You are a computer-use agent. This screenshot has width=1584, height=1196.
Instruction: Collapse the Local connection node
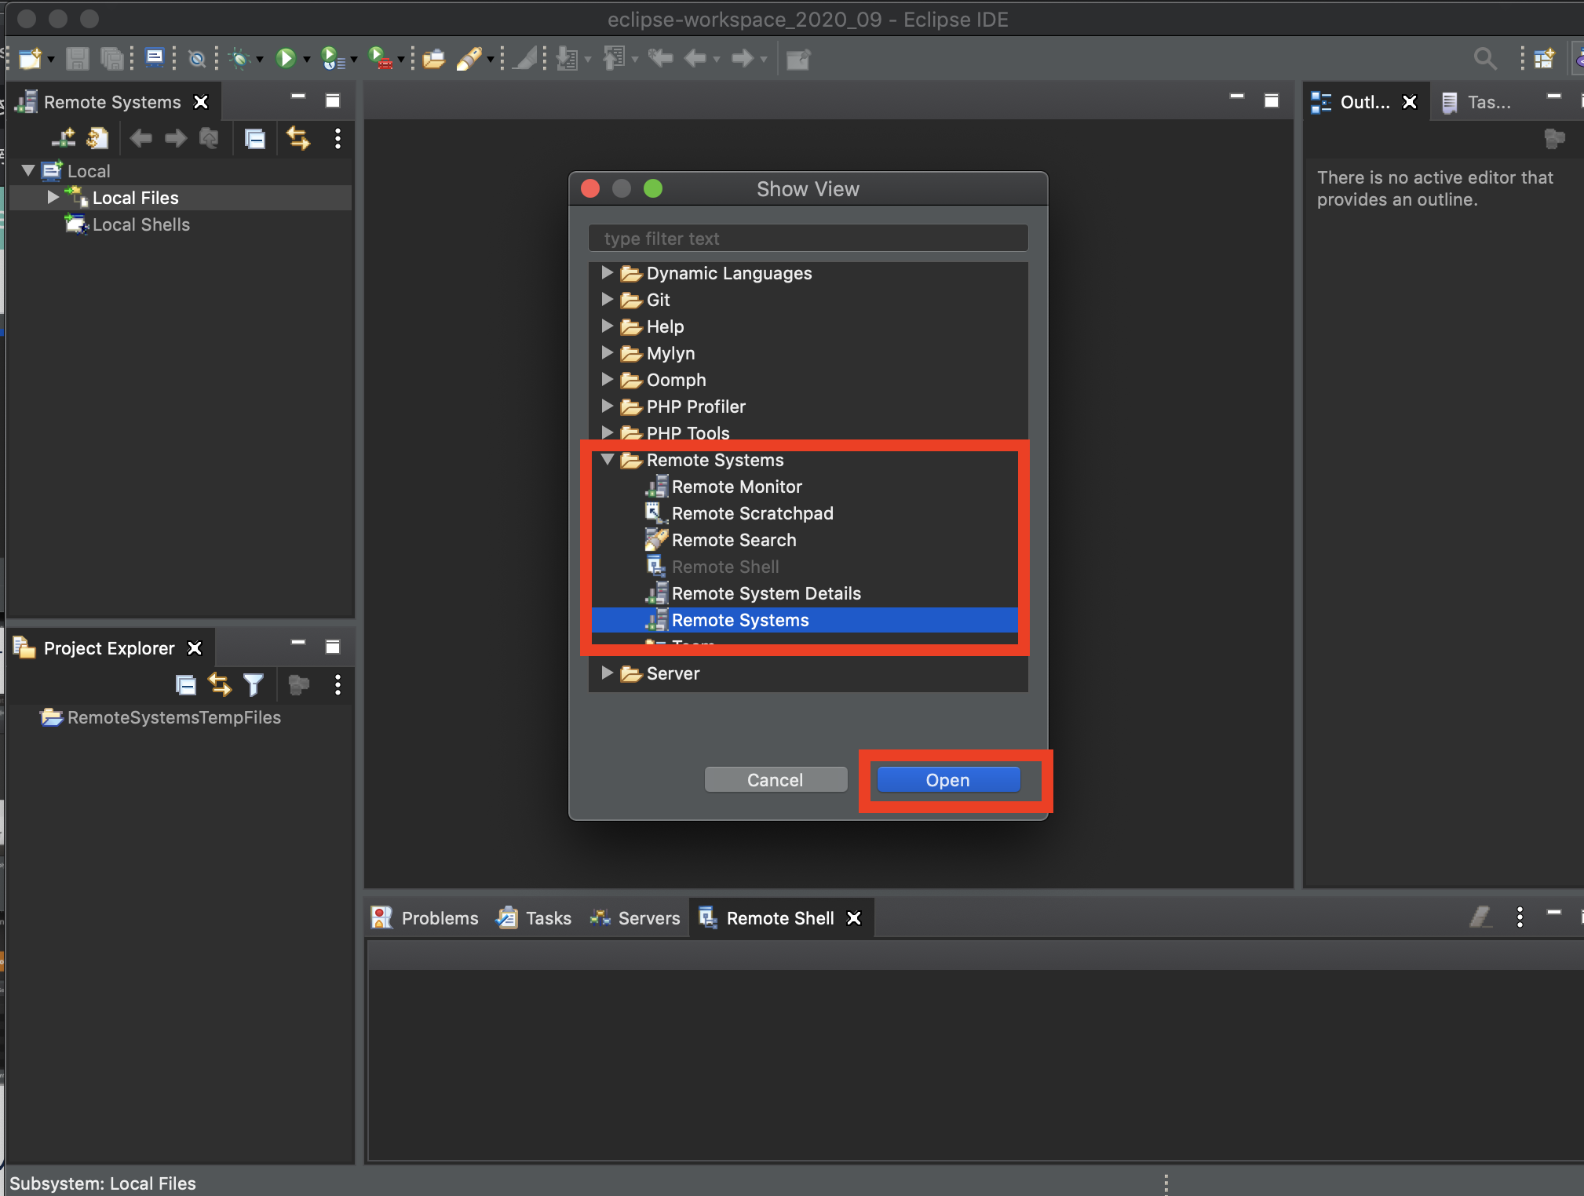pos(28,170)
